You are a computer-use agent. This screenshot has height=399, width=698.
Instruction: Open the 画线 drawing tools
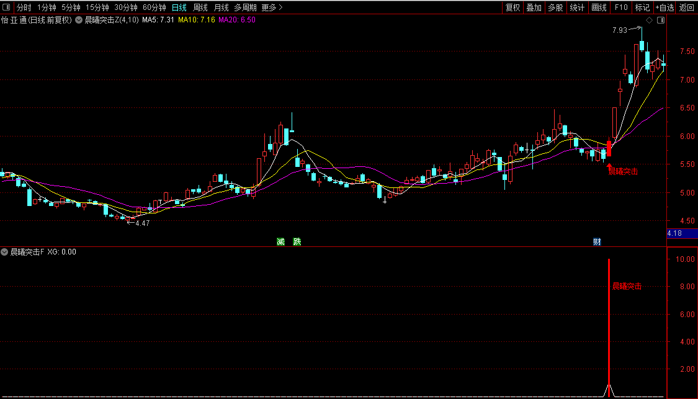tap(599, 7)
